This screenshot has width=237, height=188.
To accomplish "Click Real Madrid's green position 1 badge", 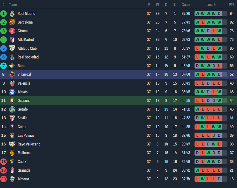I will tap(4, 14).
